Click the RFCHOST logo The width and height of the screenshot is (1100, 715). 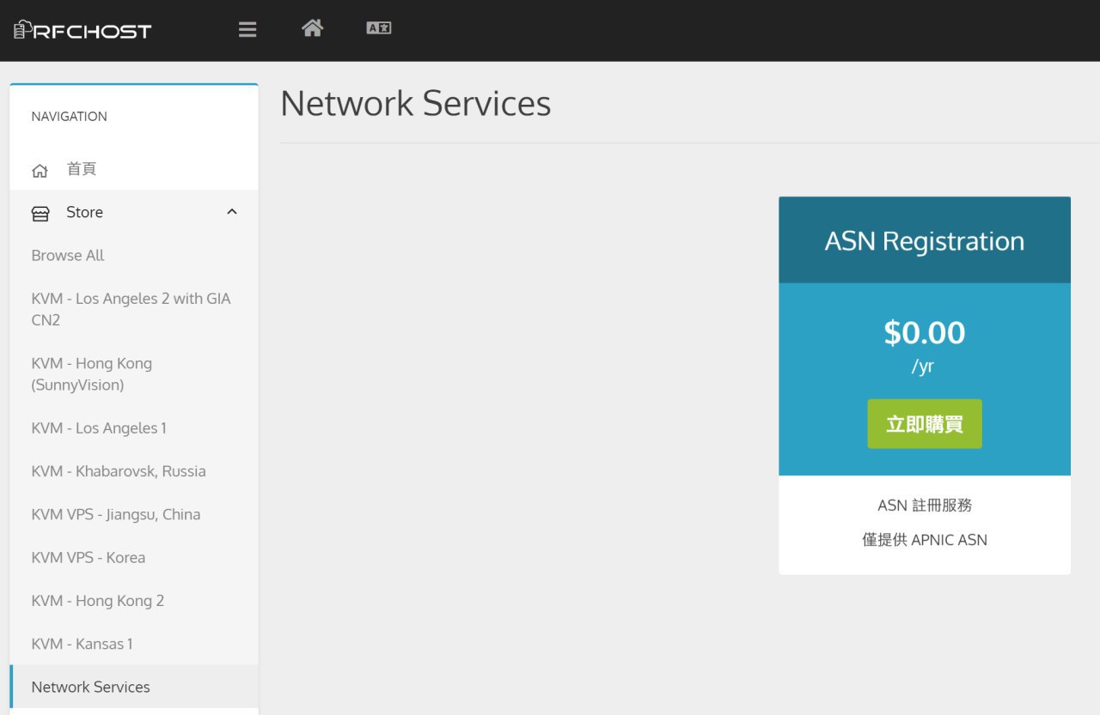point(82,31)
